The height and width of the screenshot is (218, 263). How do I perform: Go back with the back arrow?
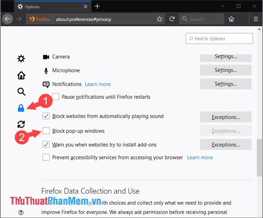(x=8, y=19)
